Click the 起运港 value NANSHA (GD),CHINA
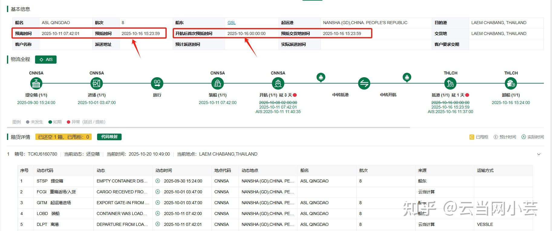The image size is (552, 231). pos(365,23)
